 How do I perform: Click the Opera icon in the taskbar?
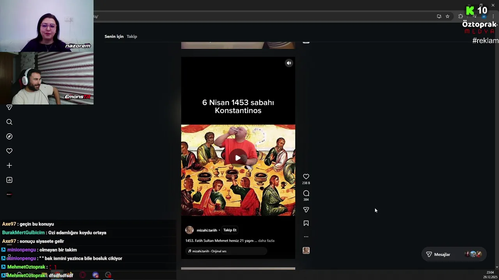83,275
